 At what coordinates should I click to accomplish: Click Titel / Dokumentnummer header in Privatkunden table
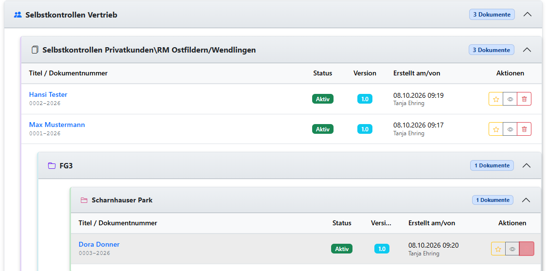[x=68, y=73]
